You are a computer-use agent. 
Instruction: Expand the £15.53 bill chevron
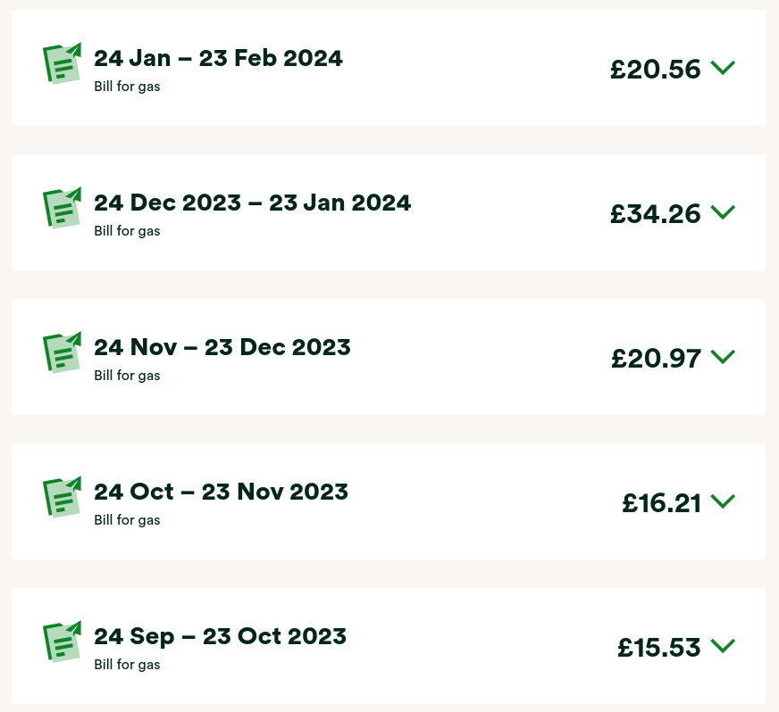[723, 646]
